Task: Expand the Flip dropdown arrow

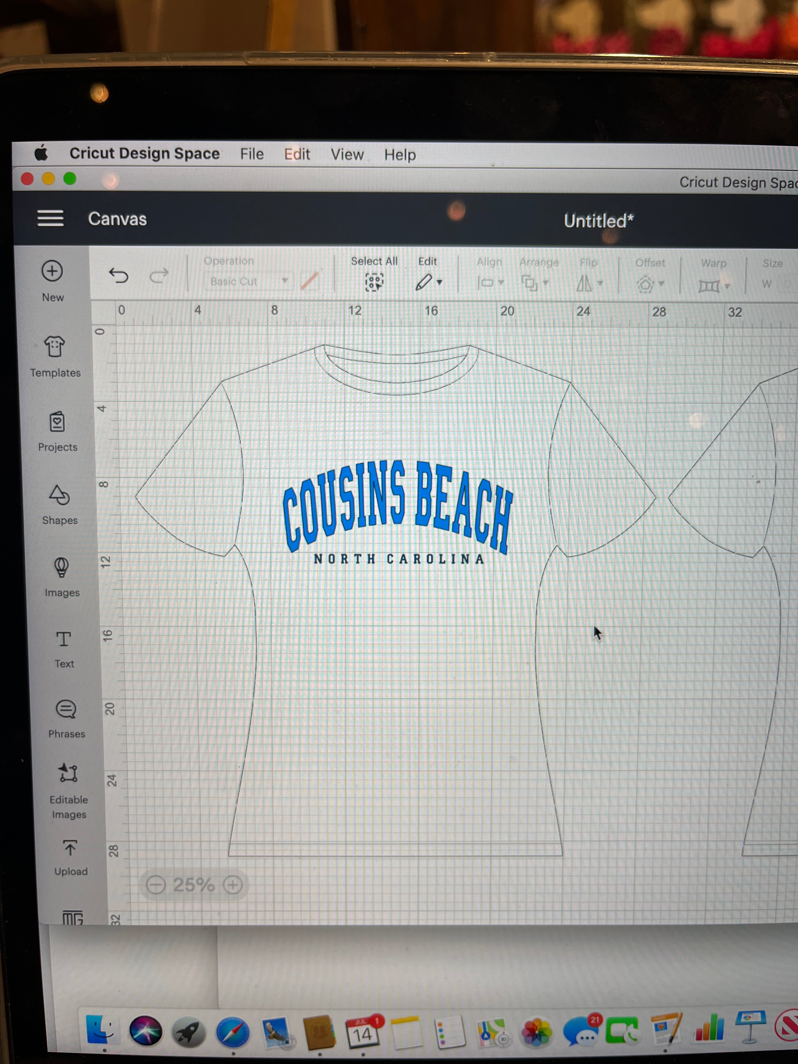Action: coord(600,284)
